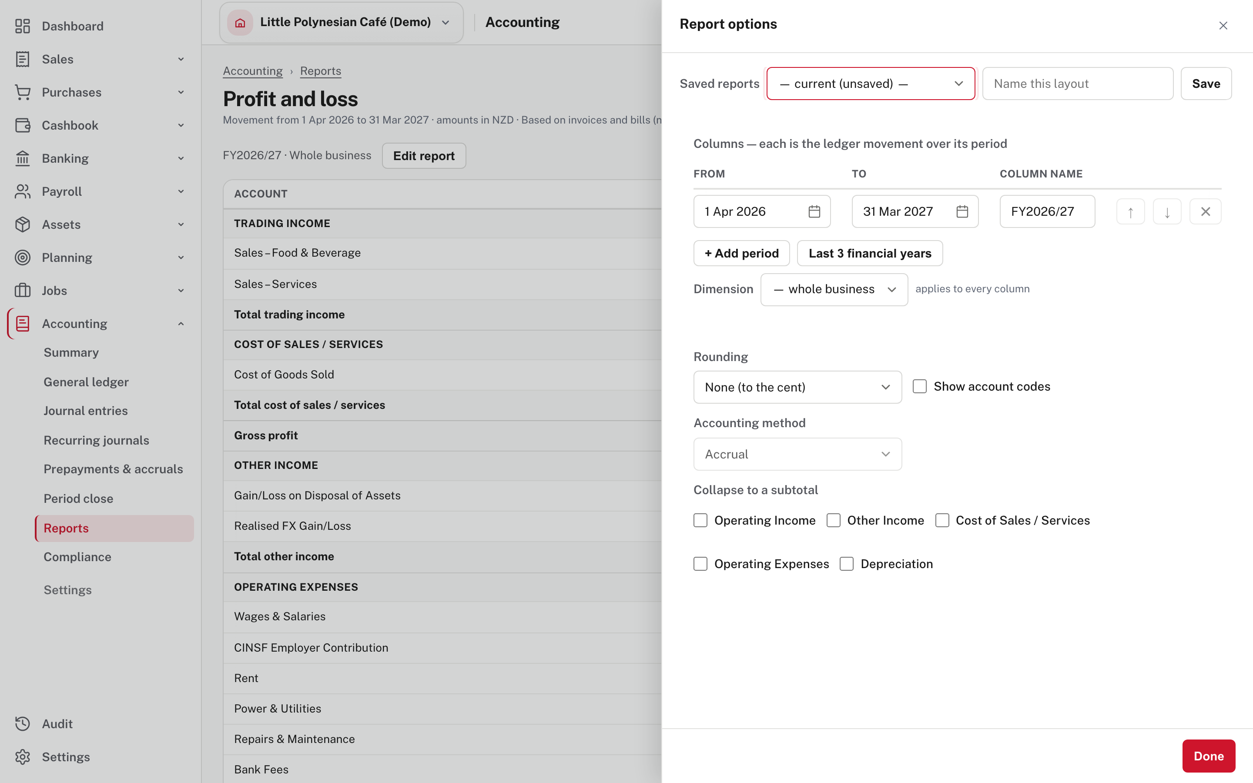Open calendar picker for To date
This screenshot has height=783, width=1253.
[962, 211]
